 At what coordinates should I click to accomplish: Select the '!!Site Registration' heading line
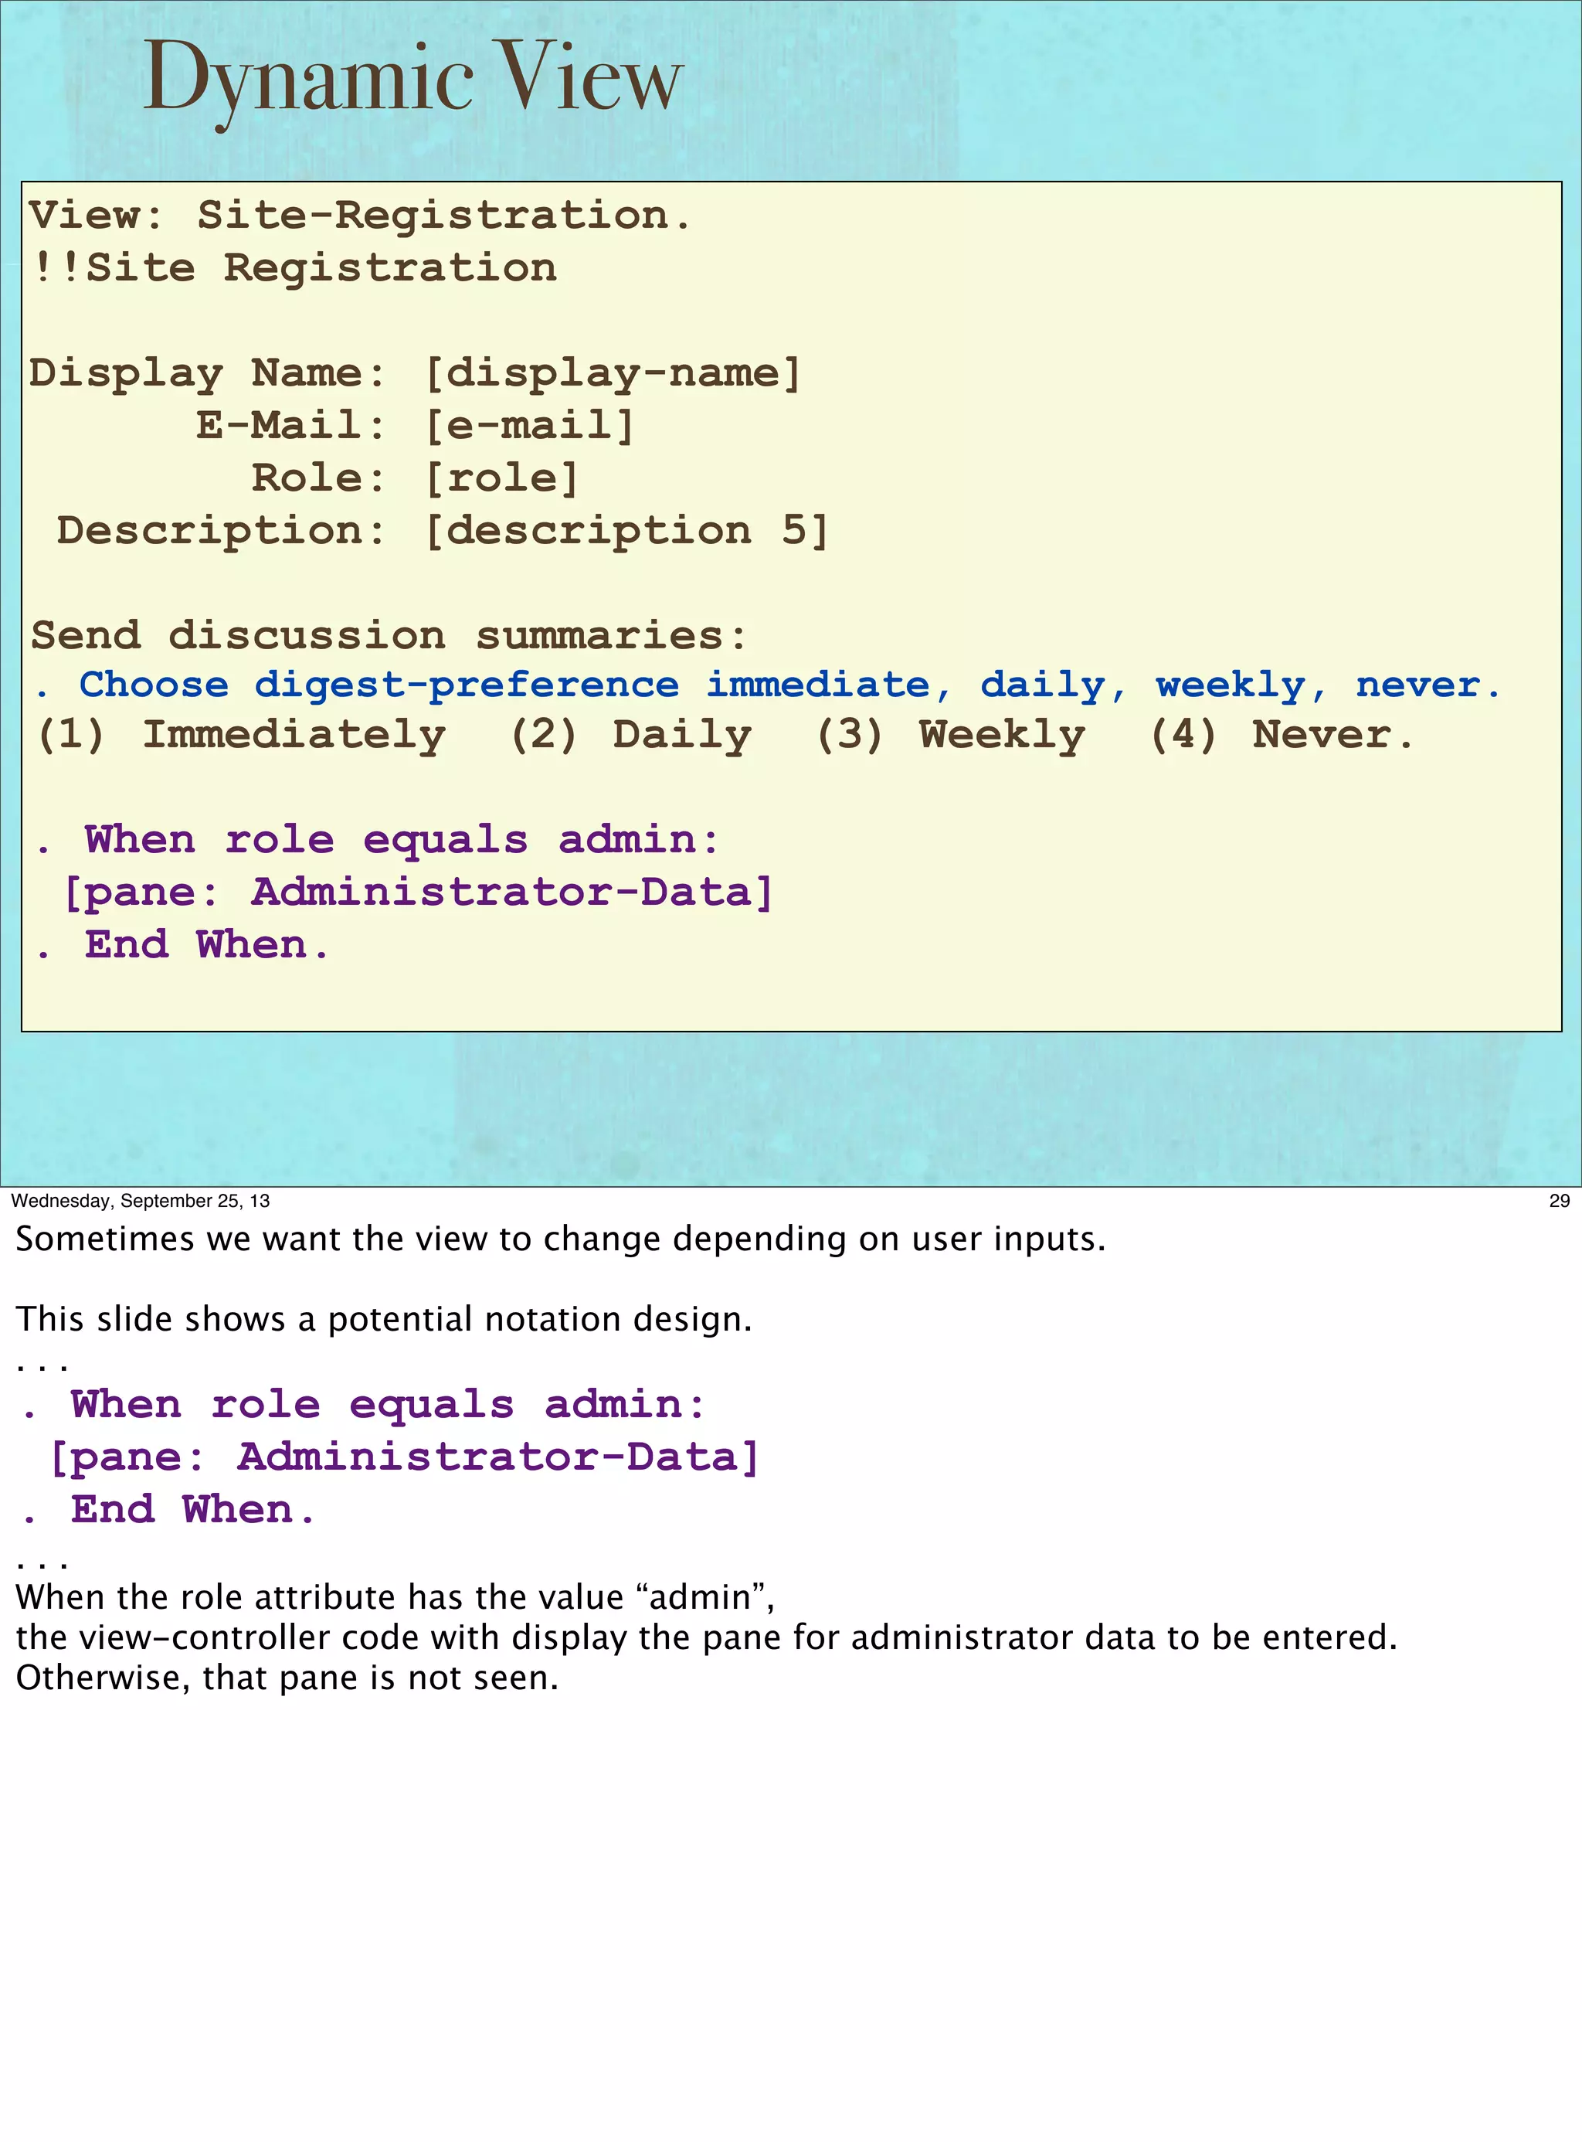tap(293, 268)
